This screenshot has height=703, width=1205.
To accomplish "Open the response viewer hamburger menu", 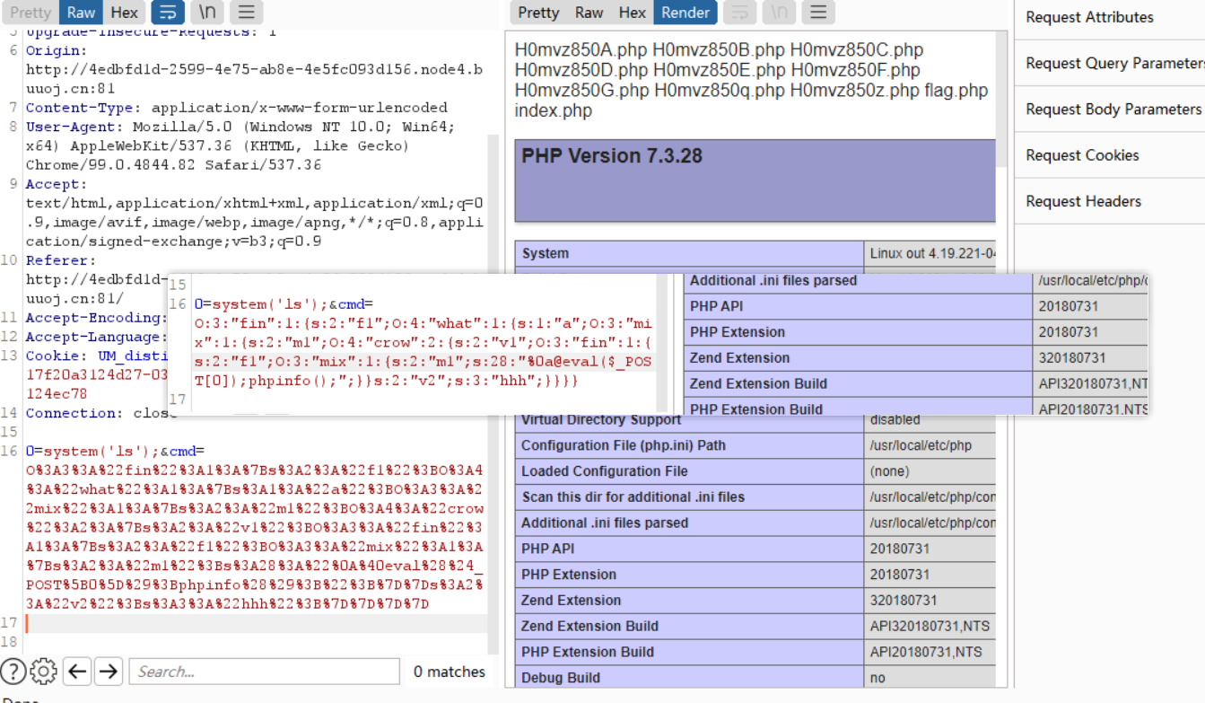I will [x=818, y=13].
